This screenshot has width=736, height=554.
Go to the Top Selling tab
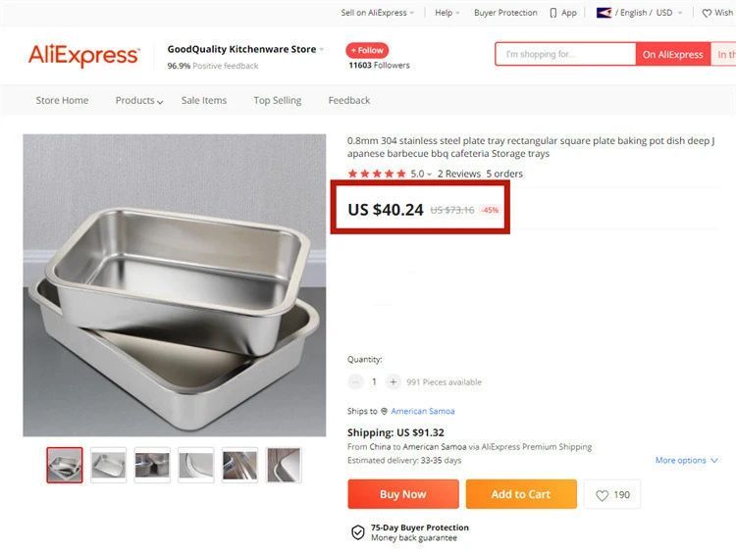click(278, 101)
